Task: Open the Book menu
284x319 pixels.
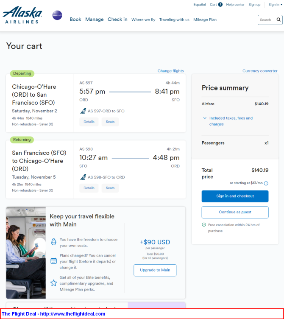Action: [x=75, y=20]
